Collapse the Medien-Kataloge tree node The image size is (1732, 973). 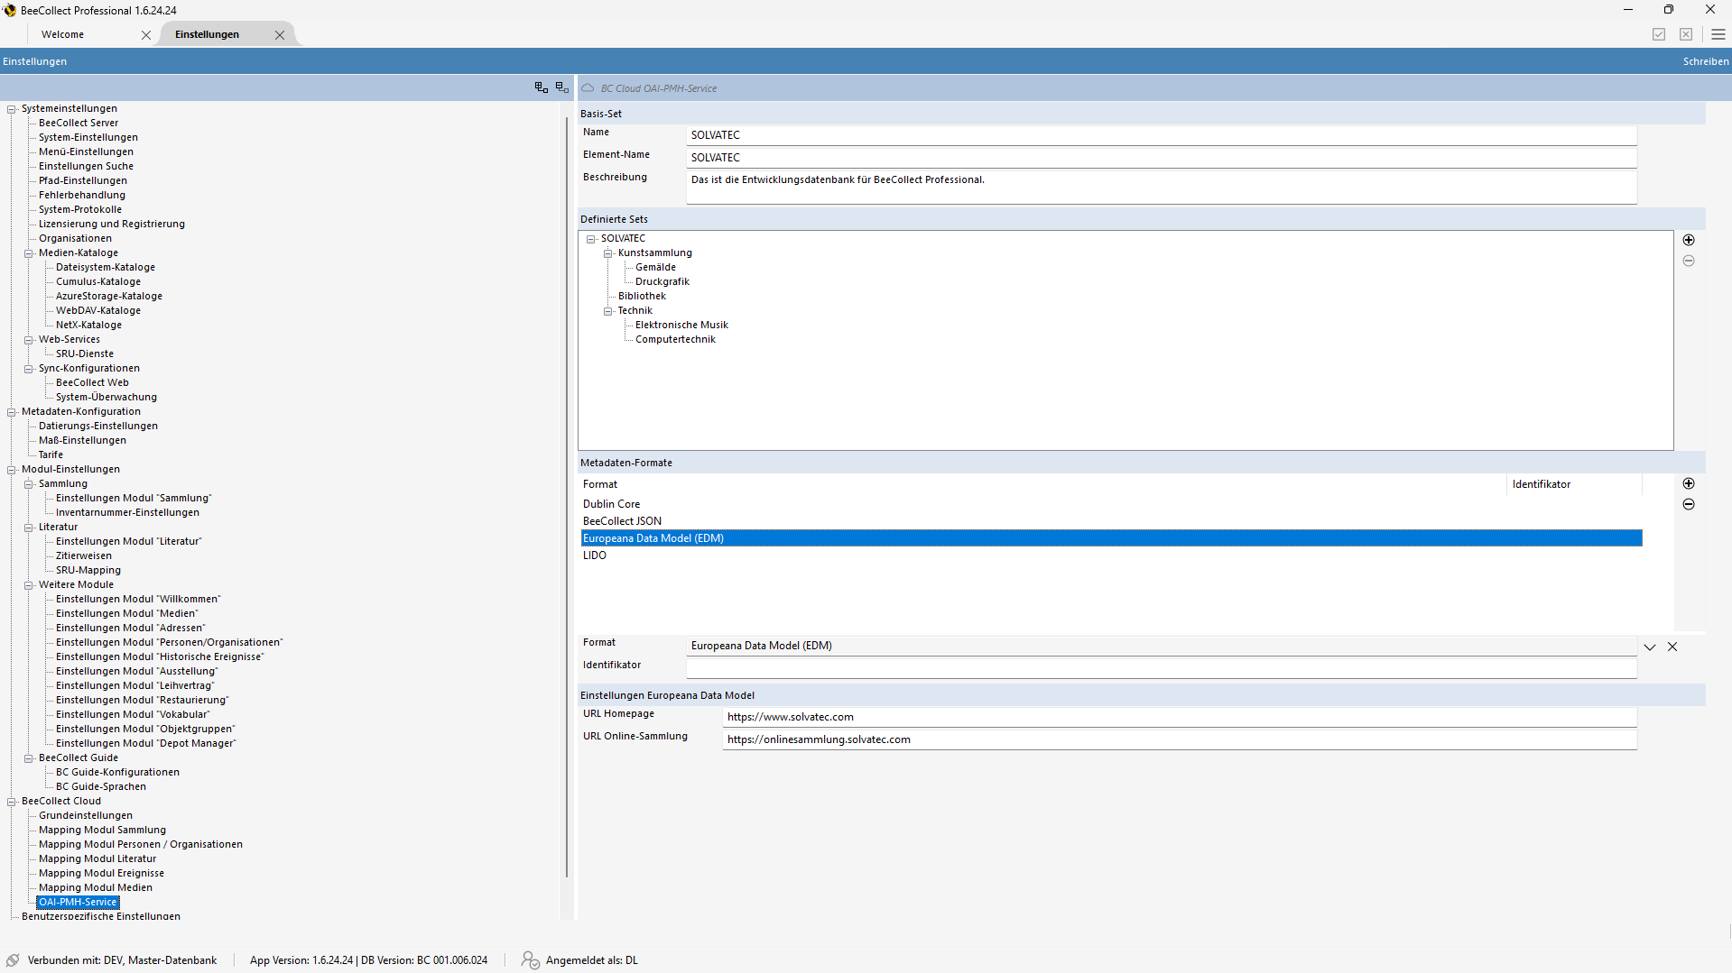click(x=29, y=253)
